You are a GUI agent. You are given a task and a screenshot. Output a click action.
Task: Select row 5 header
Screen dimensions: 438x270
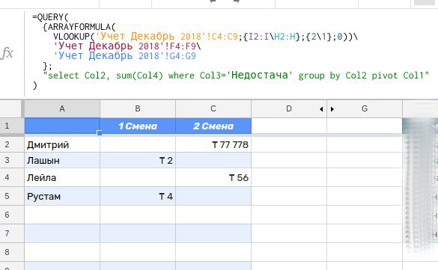tap(12, 196)
